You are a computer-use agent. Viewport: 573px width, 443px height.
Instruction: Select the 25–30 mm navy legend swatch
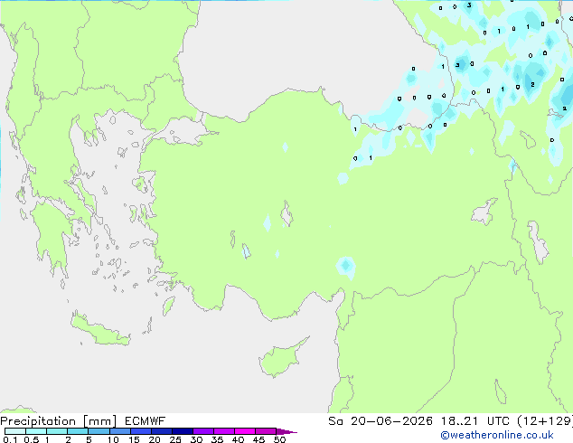(x=182, y=431)
